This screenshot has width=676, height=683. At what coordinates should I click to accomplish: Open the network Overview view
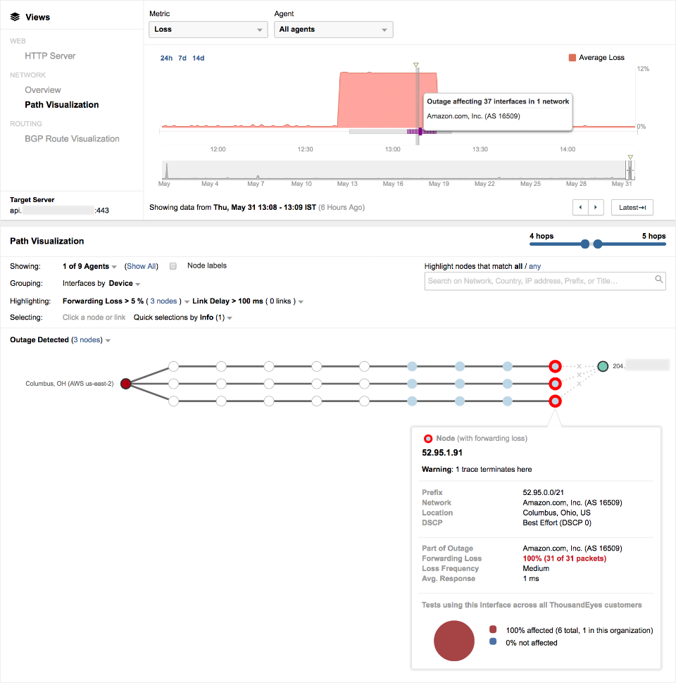click(x=43, y=90)
